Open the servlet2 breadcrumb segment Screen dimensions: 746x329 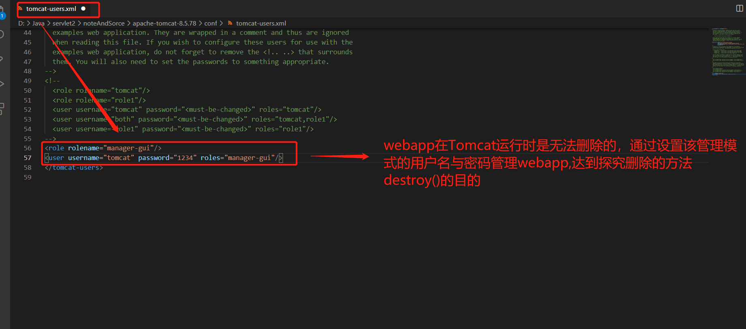click(x=64, y=23)
